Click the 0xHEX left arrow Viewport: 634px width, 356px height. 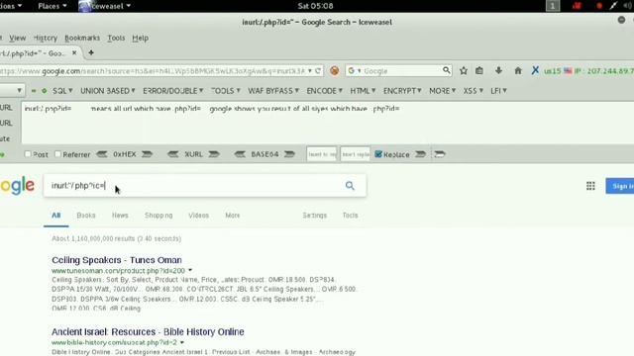[101, 154]
